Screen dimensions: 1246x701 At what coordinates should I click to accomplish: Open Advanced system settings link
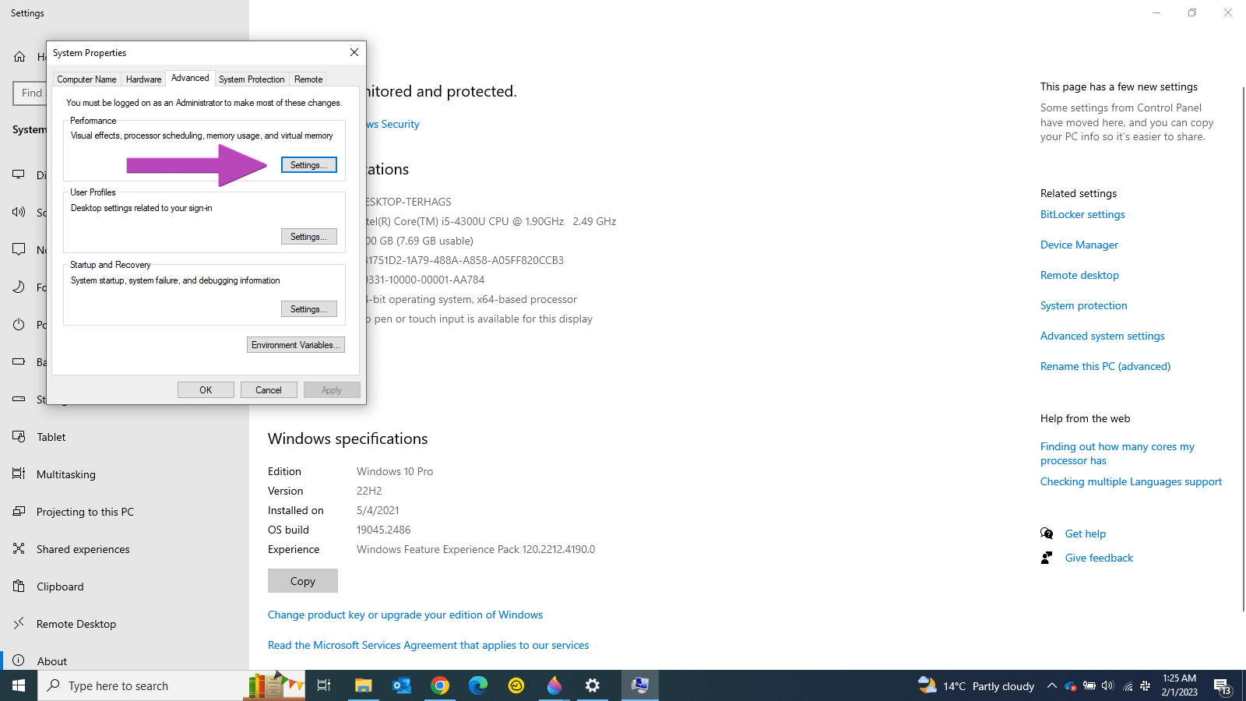1102,336
